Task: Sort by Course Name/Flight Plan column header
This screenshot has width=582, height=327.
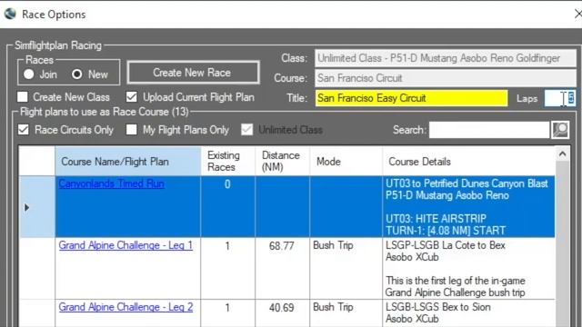Action: coord(128,162)
